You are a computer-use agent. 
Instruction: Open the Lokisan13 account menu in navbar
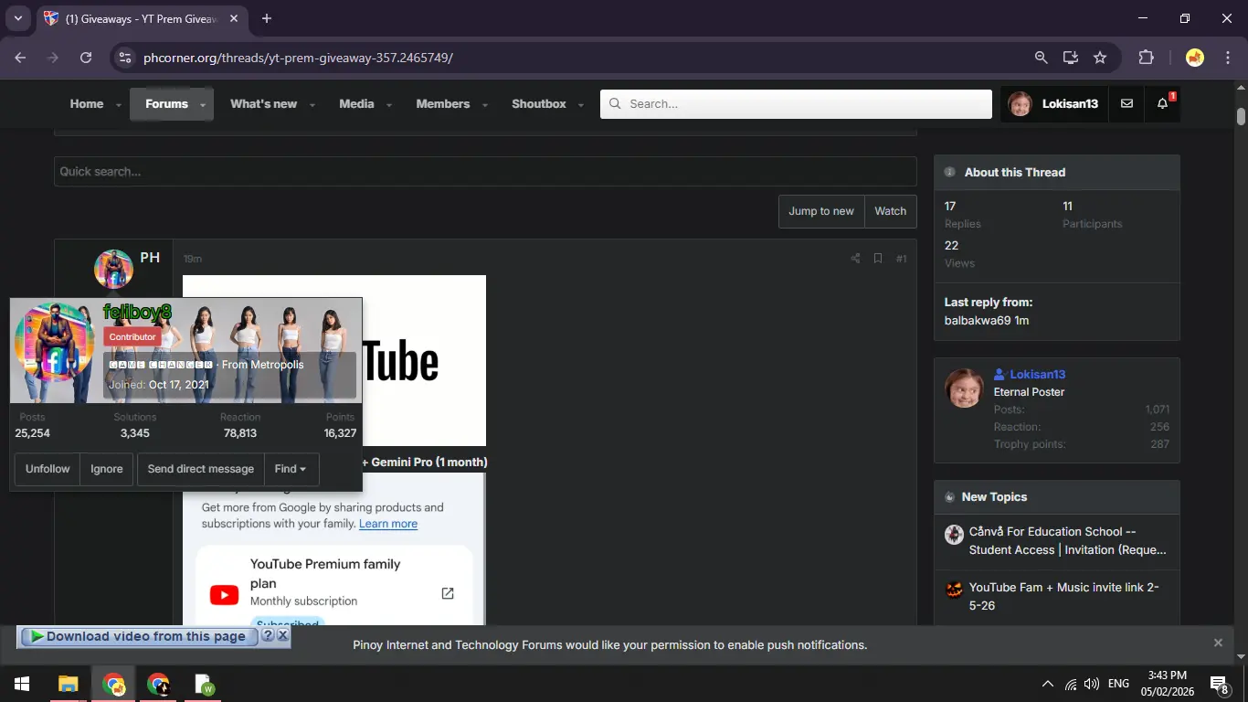[x=1054, y=104]
